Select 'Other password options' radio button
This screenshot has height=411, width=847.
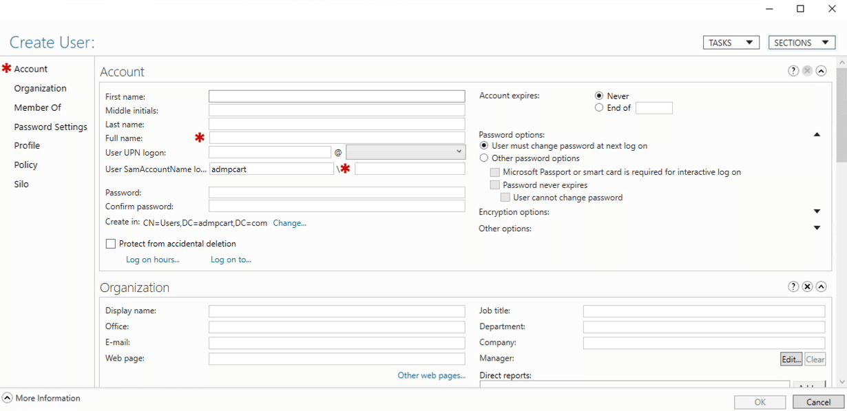(x=483, y=157)
